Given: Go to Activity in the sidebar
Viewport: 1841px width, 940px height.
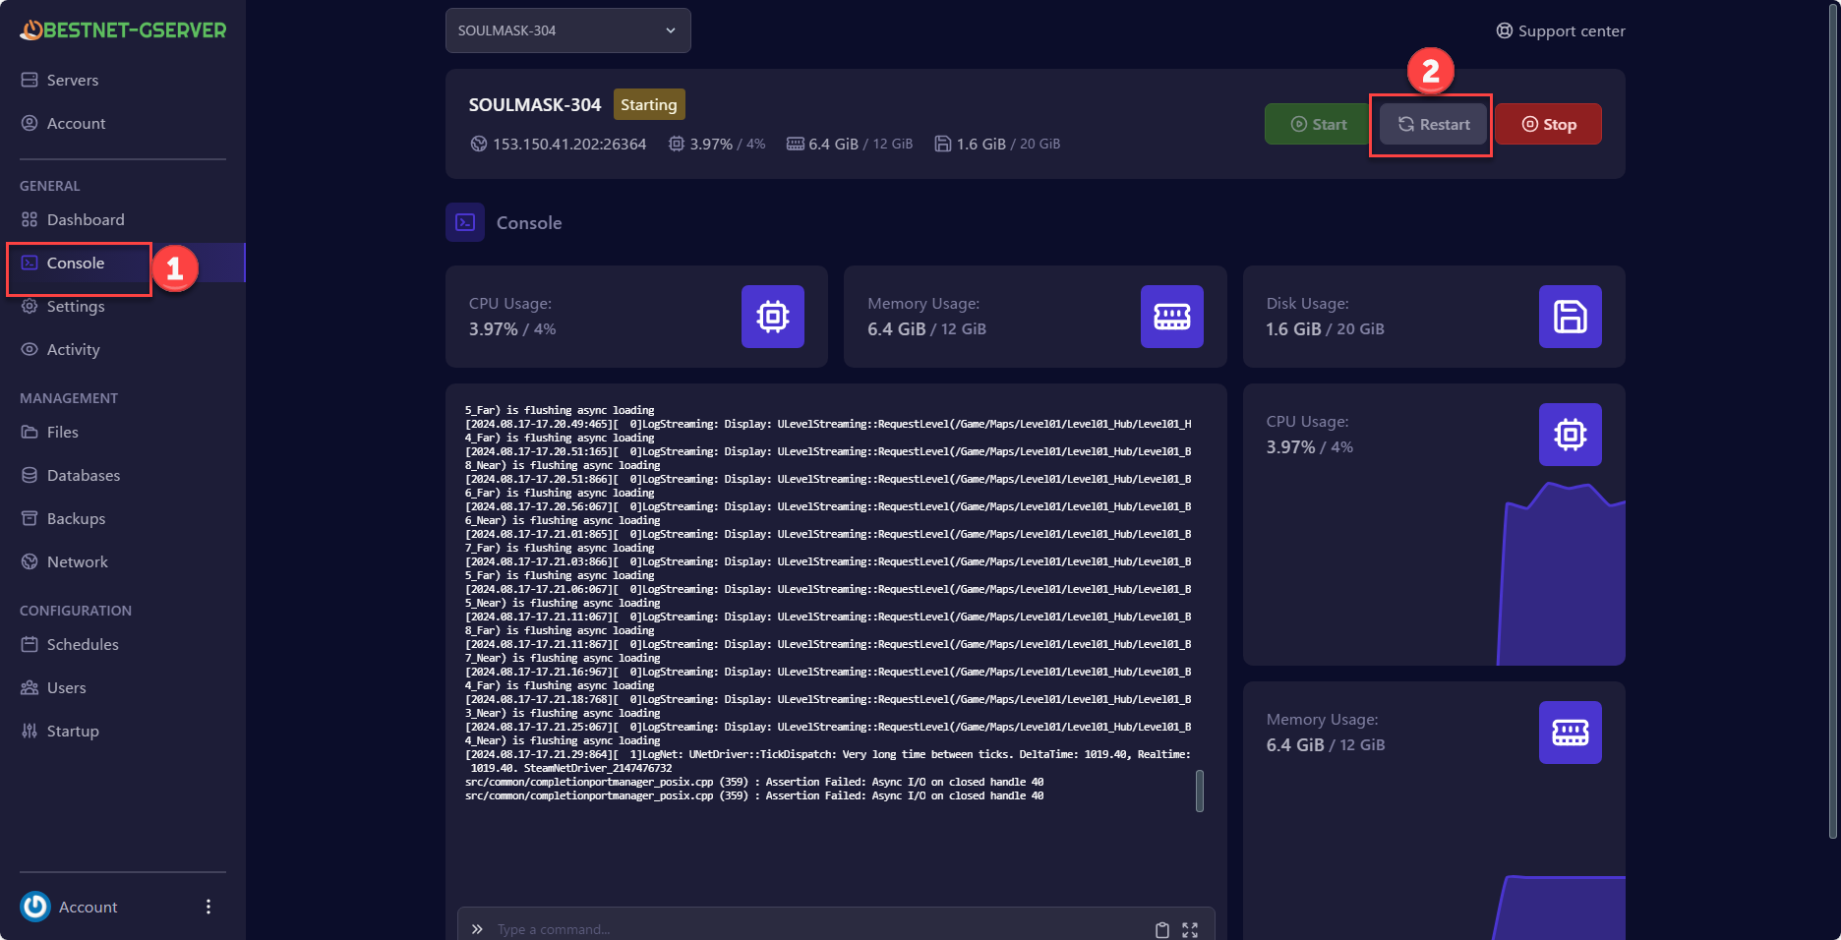Looking at the screenshot, I should click(74, 349).
